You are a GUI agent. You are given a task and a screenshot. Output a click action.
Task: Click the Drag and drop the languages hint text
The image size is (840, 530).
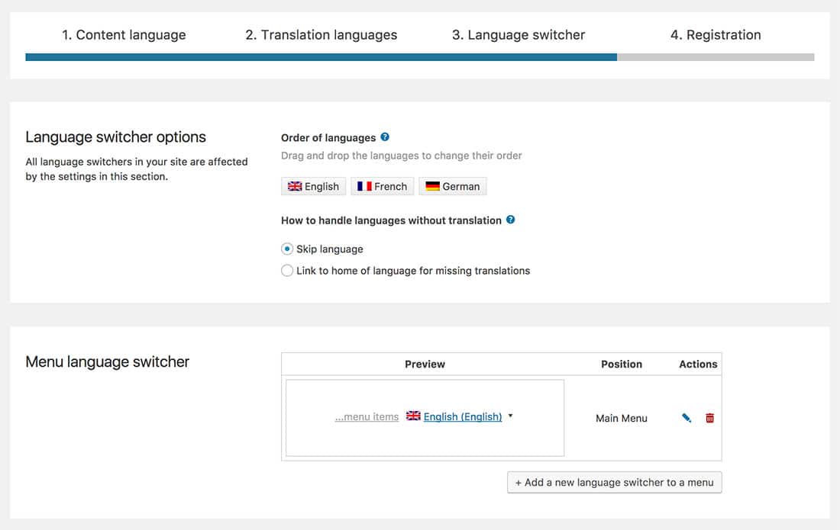pos(401,156)
